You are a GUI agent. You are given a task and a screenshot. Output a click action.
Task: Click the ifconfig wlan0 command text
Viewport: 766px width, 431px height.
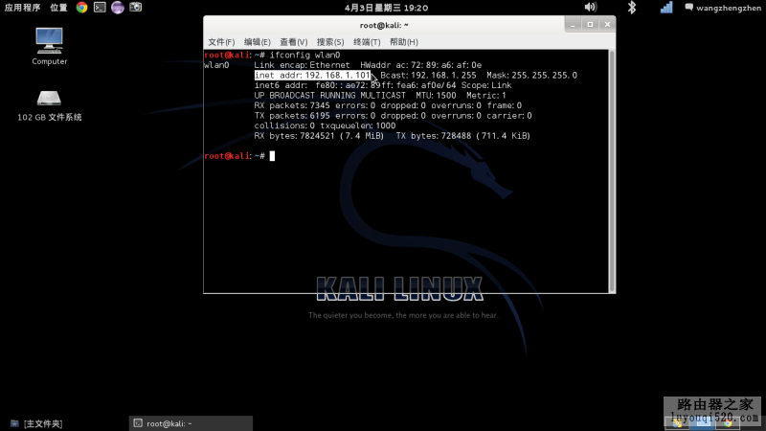[304, 56]
